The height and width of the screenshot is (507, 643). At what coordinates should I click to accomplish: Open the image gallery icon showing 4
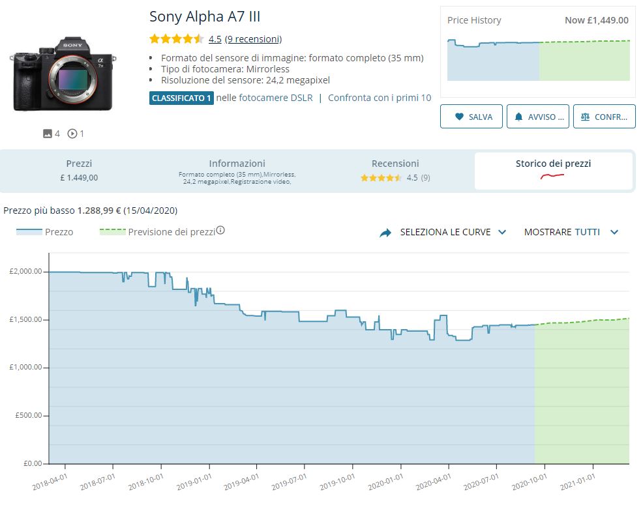48,134
